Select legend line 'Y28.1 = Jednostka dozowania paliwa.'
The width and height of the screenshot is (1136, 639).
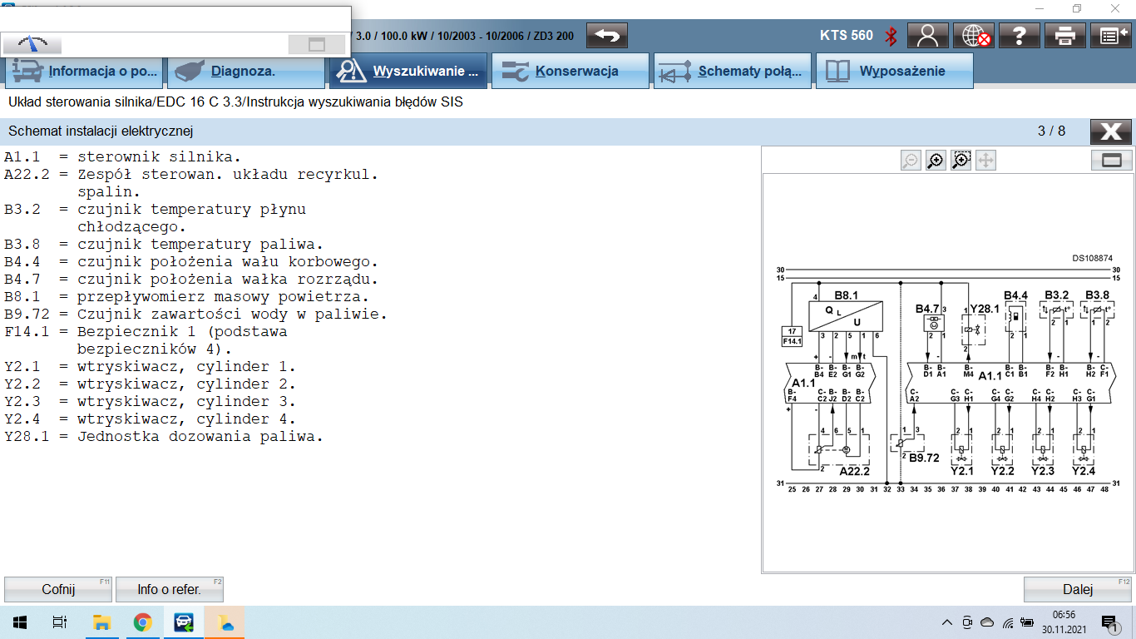click(x=163, y=436)
